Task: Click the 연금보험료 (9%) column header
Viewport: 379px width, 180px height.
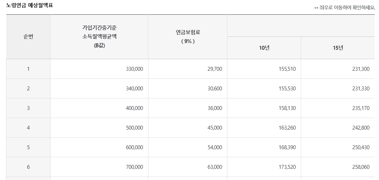Action: (188, 37)
